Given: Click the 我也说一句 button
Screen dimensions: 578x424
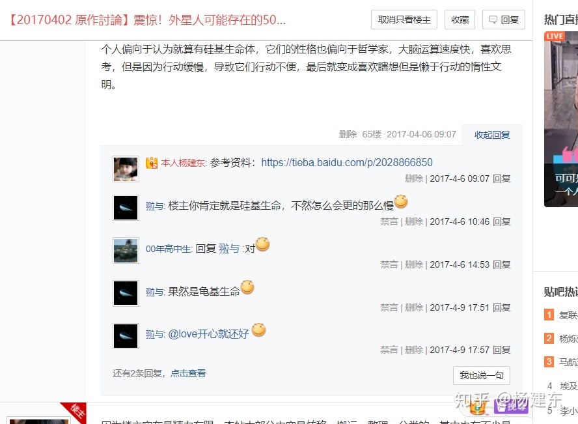Looking at the screenshot, I should coord(482,375).
